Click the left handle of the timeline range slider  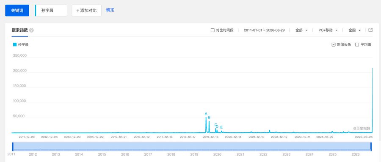[13, 147]
